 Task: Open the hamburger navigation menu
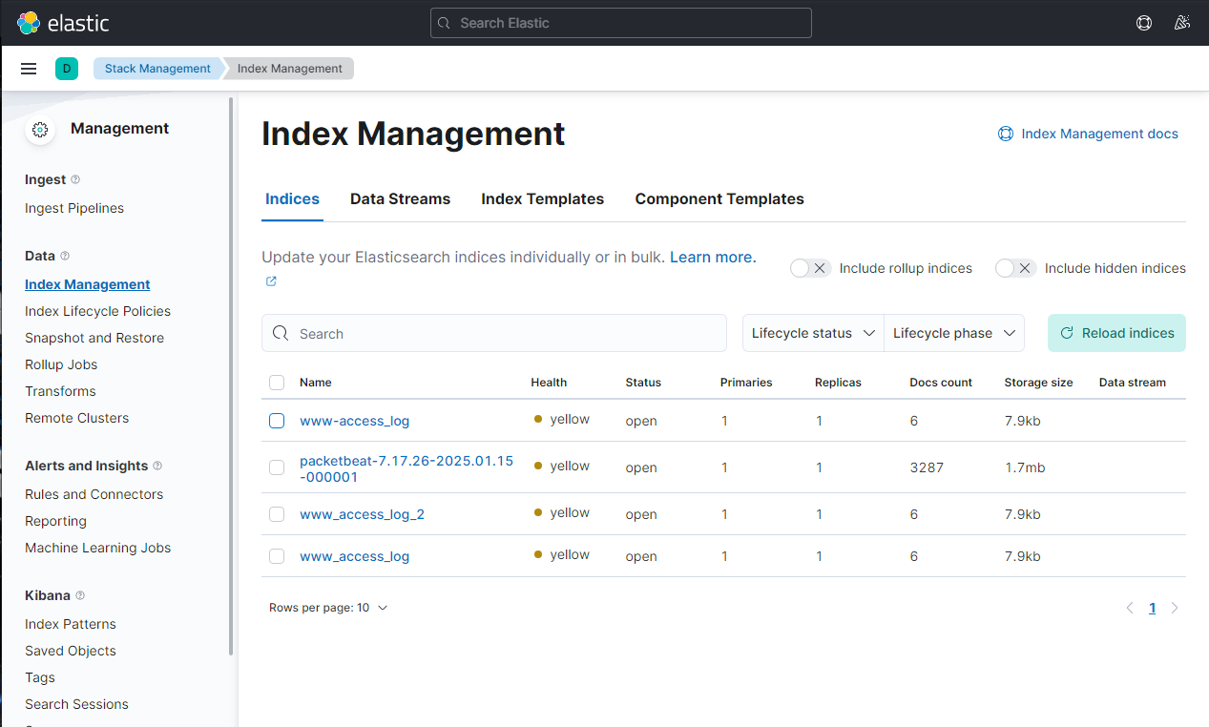(29, 69)
